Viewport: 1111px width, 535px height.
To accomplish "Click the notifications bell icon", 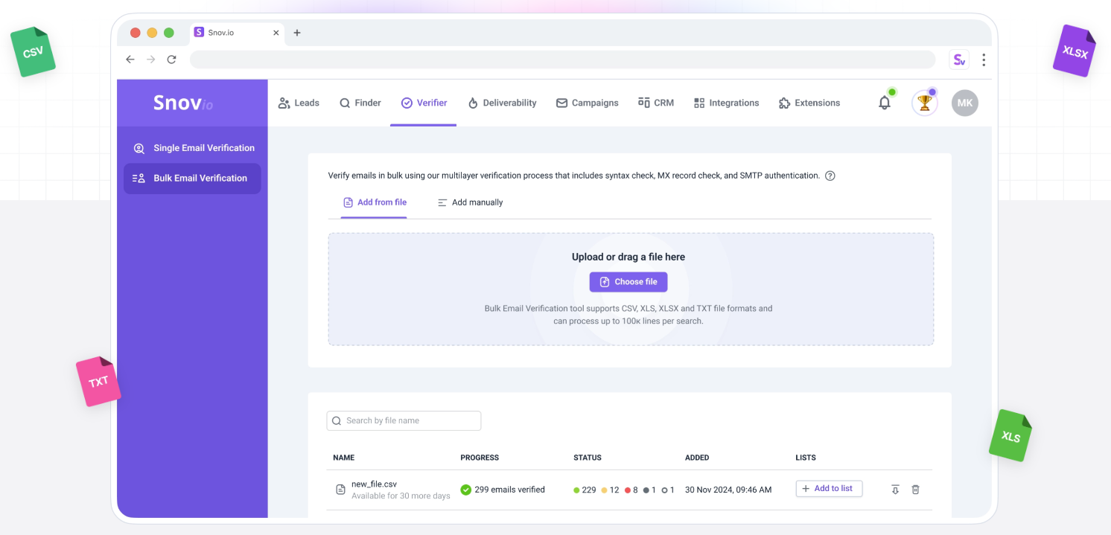I will (x=885, y=103).
